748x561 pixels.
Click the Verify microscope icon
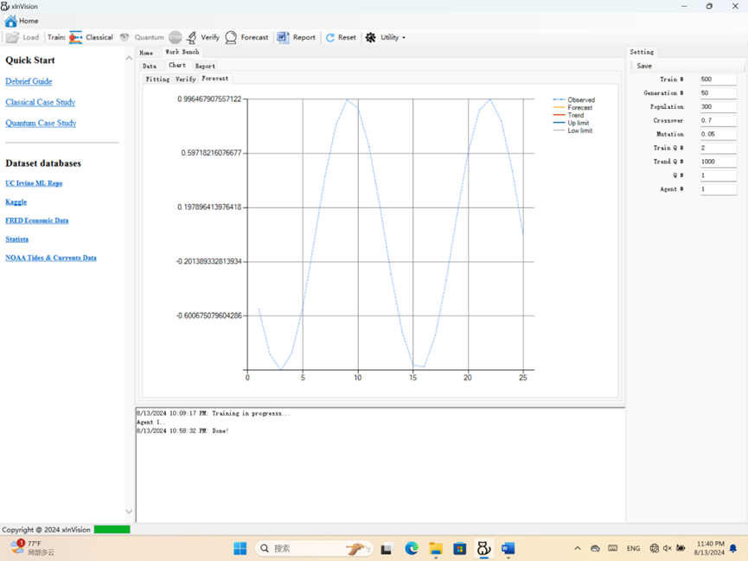[x=191, y=37]
